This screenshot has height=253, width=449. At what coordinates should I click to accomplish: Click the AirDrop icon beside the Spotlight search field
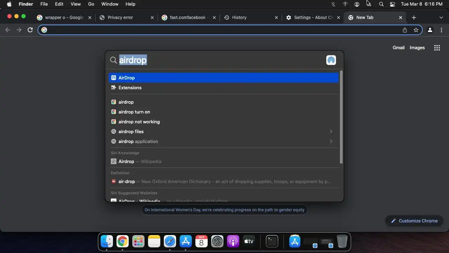coord(331,60)
